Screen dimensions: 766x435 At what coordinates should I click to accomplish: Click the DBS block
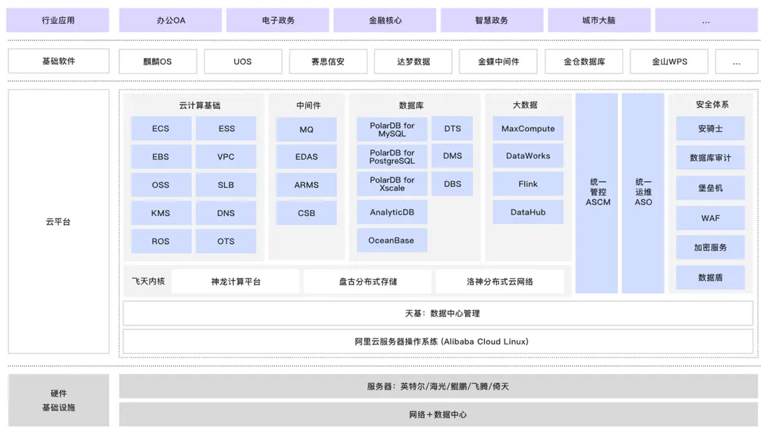pyautogui.click(x=452, y=184)
